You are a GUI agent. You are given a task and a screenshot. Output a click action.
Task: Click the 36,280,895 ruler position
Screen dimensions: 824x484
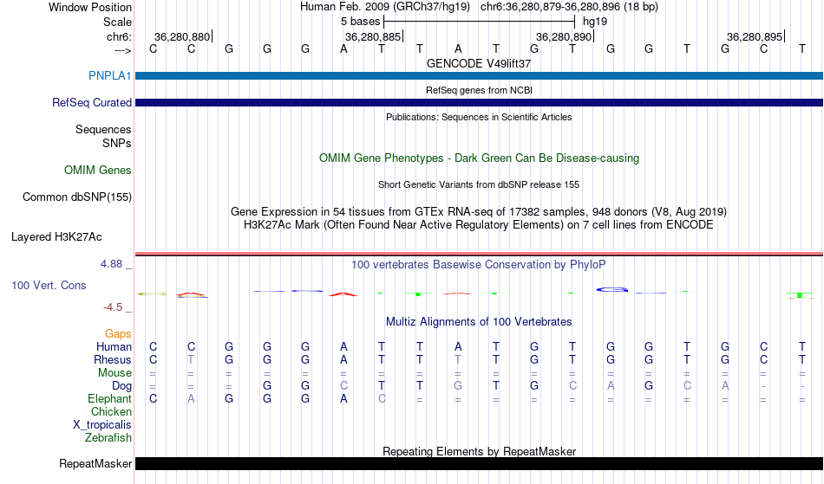pos(755,36)
